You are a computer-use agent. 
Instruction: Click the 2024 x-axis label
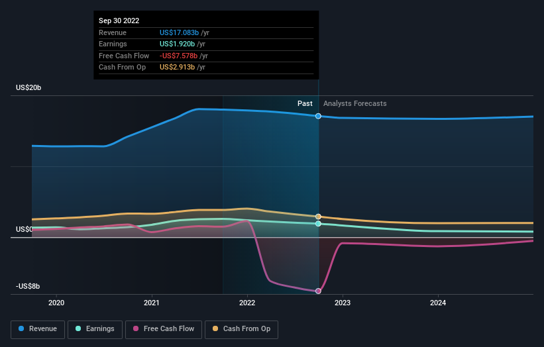pyautogui.click(x=438, y=303)
